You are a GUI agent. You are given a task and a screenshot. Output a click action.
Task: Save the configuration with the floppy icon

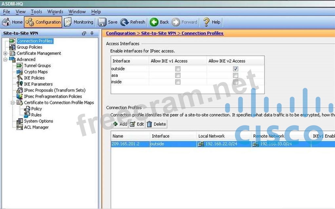point(108,22)
